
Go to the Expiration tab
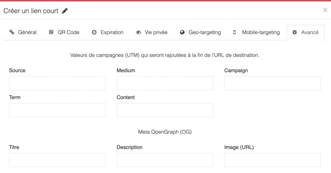(112, 32)
